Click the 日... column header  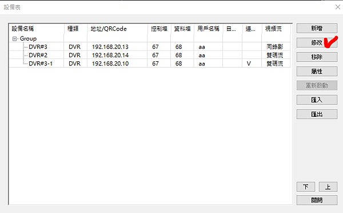tap(233, 29)
